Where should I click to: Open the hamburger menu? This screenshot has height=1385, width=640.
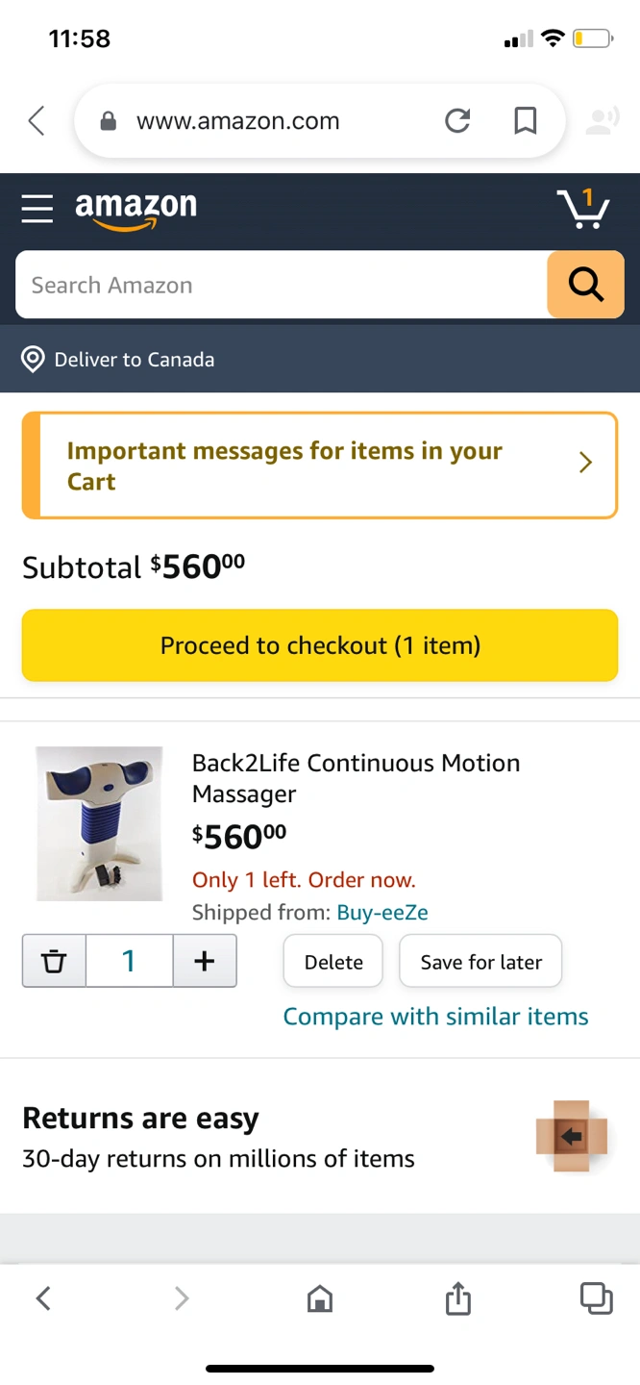37,208
